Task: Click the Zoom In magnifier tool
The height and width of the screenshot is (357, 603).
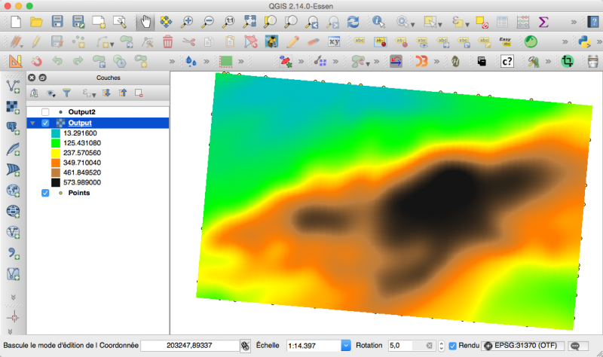Action: pos(187,23)
